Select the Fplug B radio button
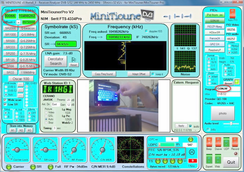 (x=6, y=117)
